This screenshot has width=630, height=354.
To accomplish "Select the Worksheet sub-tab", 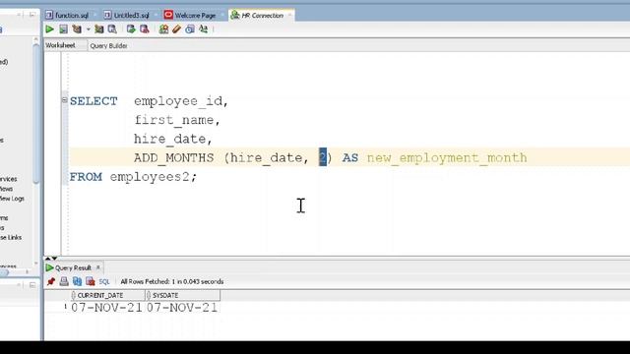I will point(60,45).
